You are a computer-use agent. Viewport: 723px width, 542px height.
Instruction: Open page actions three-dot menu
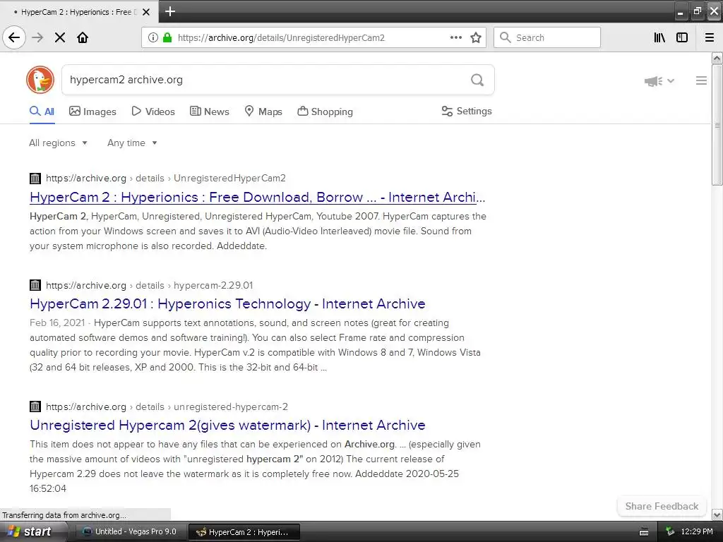(x=456, y=37)
